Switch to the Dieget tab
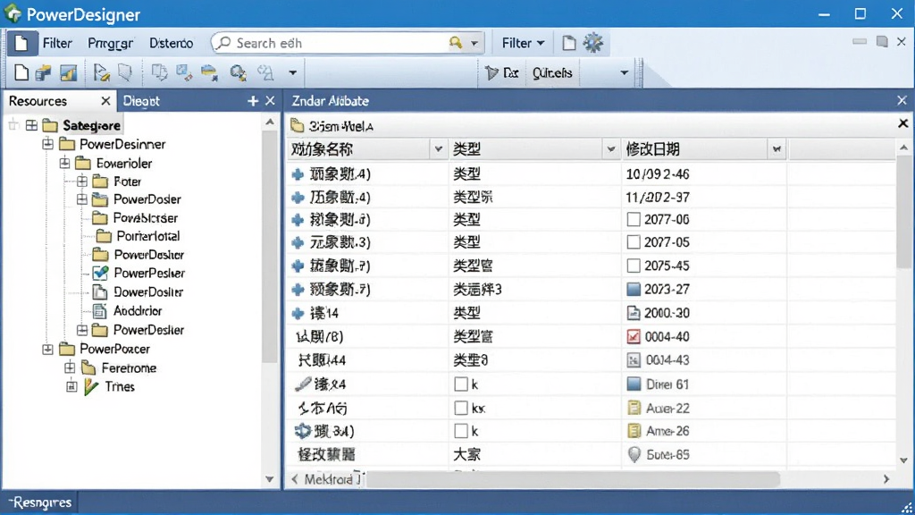The height and width of the screenshot is (515, 915). click(x=141, y=101)
